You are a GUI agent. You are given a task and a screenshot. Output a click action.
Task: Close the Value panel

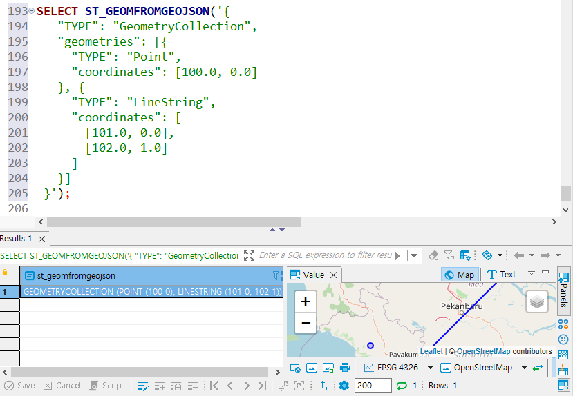333,275
